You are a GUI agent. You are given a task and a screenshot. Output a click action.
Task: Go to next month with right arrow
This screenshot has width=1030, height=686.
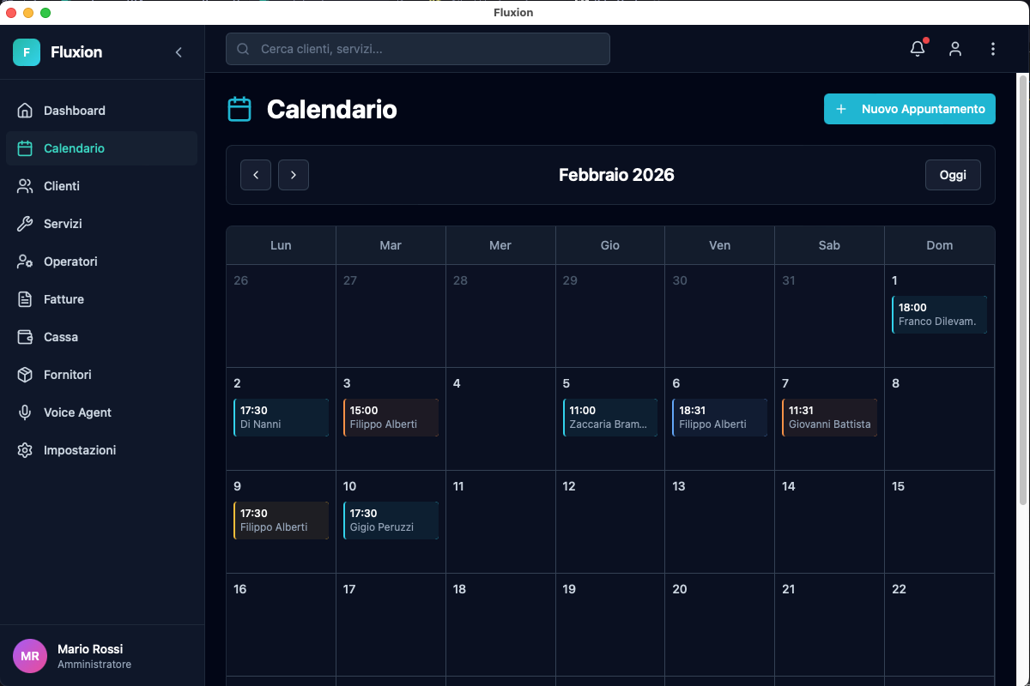pos(293,174)
